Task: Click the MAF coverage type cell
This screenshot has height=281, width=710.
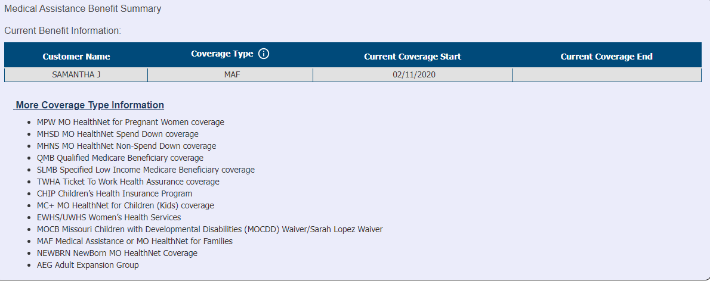Action: 230,75
